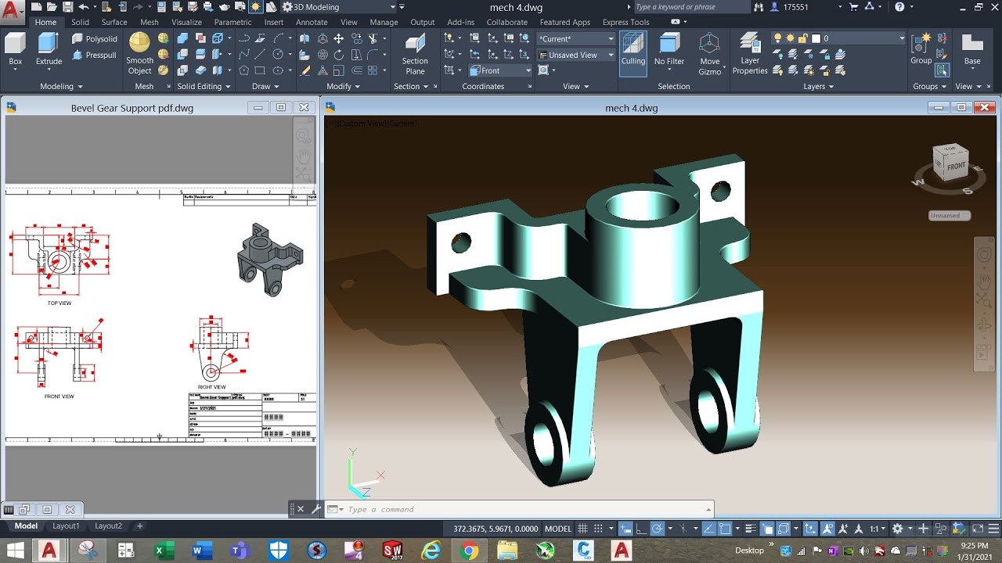Open the *Current* visual style dropdown
Image resolution: width=1002 pixels, height=563 pixels.
pos(577,38)
